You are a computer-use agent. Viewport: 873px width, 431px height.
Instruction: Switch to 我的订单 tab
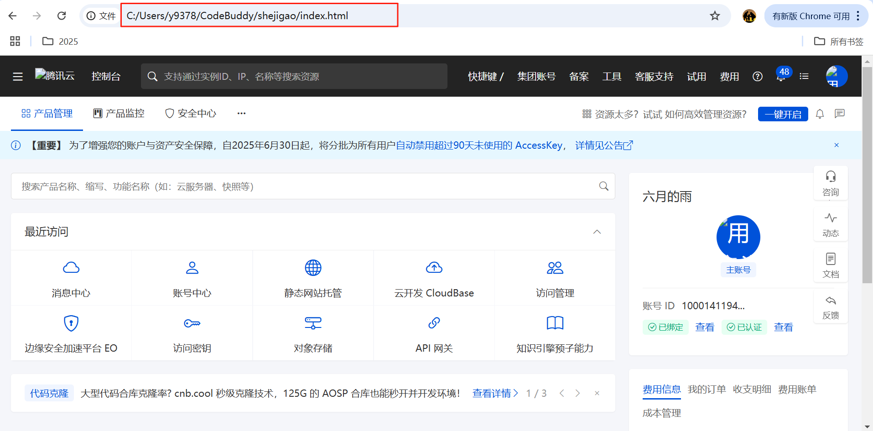707,389
